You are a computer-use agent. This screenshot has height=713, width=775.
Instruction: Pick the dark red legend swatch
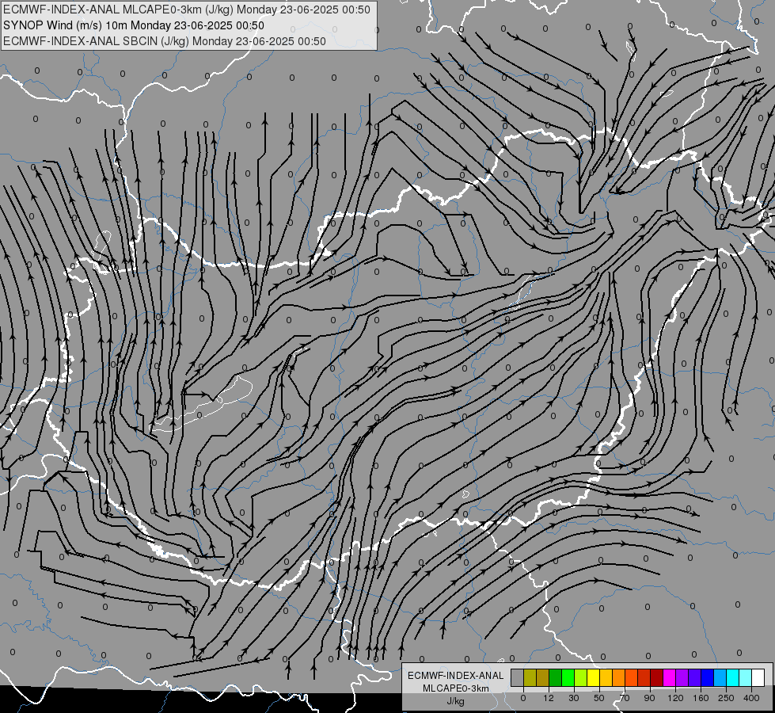coord(656,677)
